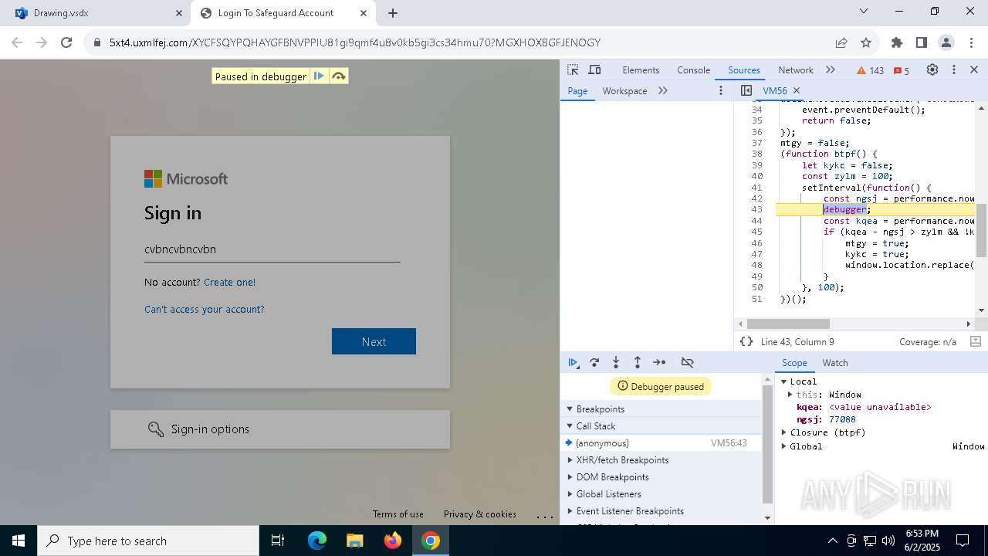Click the 143 warnings counter
Screen dimensions: 988x556
coord(870,70)
